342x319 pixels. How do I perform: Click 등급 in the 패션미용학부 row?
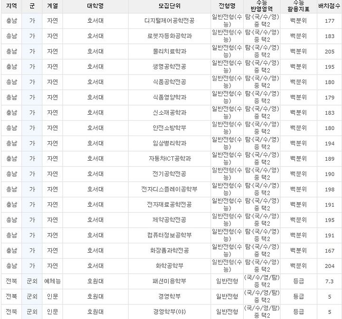[x=298, y=282]
